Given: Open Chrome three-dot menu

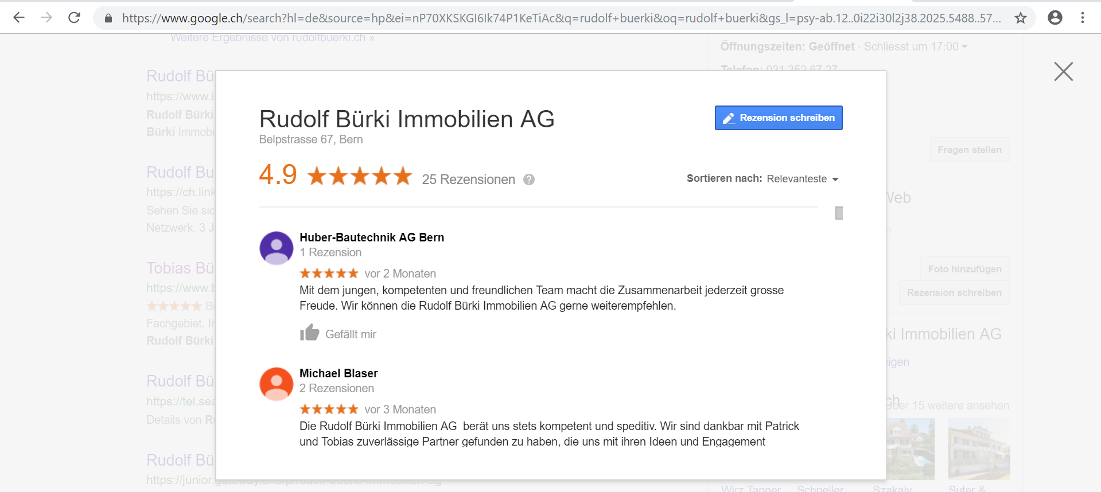Looking at the screenshot, I should (1083, 18).
